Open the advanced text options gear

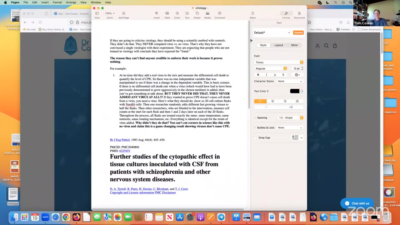click(x=297, y=75)
